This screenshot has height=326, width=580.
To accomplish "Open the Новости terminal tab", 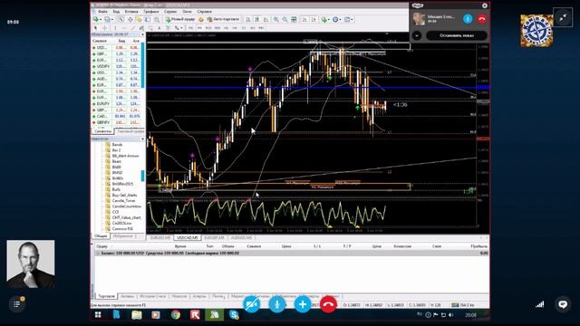I will click(x=179, y=296).
